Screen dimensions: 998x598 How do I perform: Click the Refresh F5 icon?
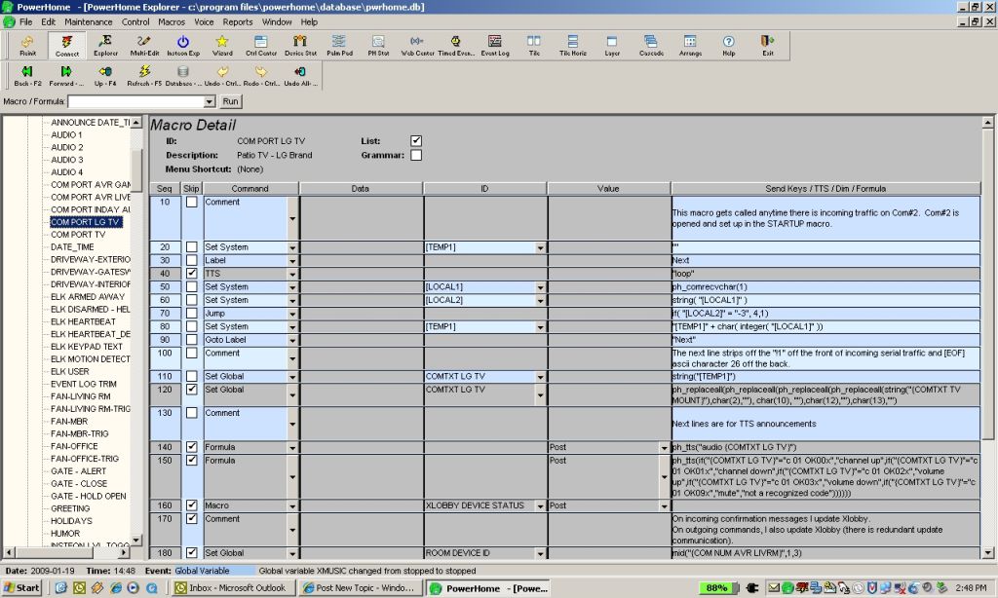(143, 76)
